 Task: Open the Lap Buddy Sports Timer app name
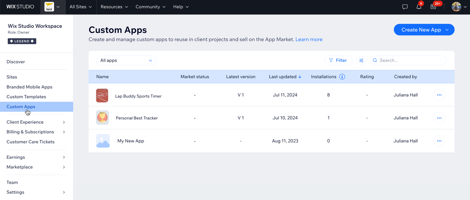point(138,96)
